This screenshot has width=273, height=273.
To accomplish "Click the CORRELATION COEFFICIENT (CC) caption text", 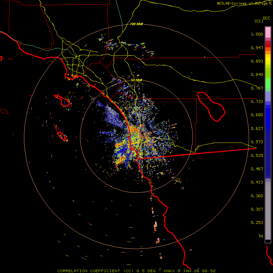I will (x=96, y=271).
